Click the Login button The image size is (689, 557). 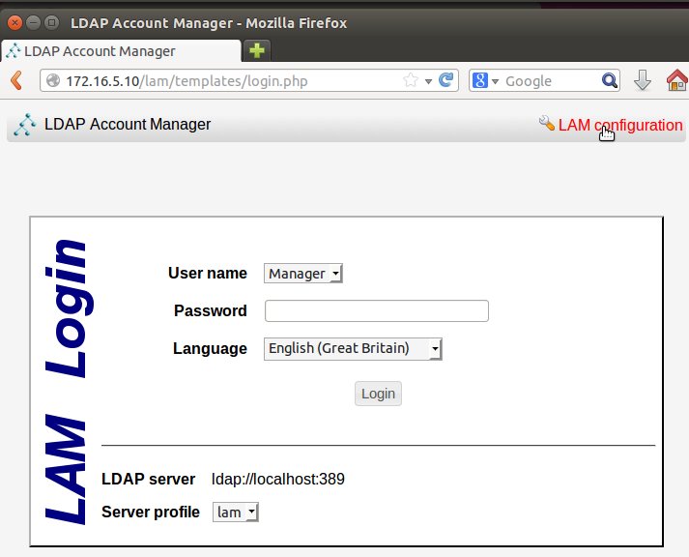click(378, 394)
